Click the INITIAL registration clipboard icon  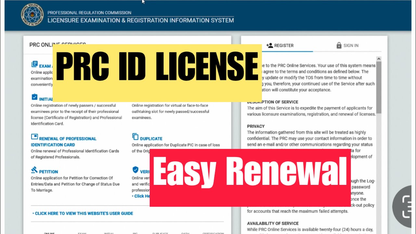click(34, 97)
